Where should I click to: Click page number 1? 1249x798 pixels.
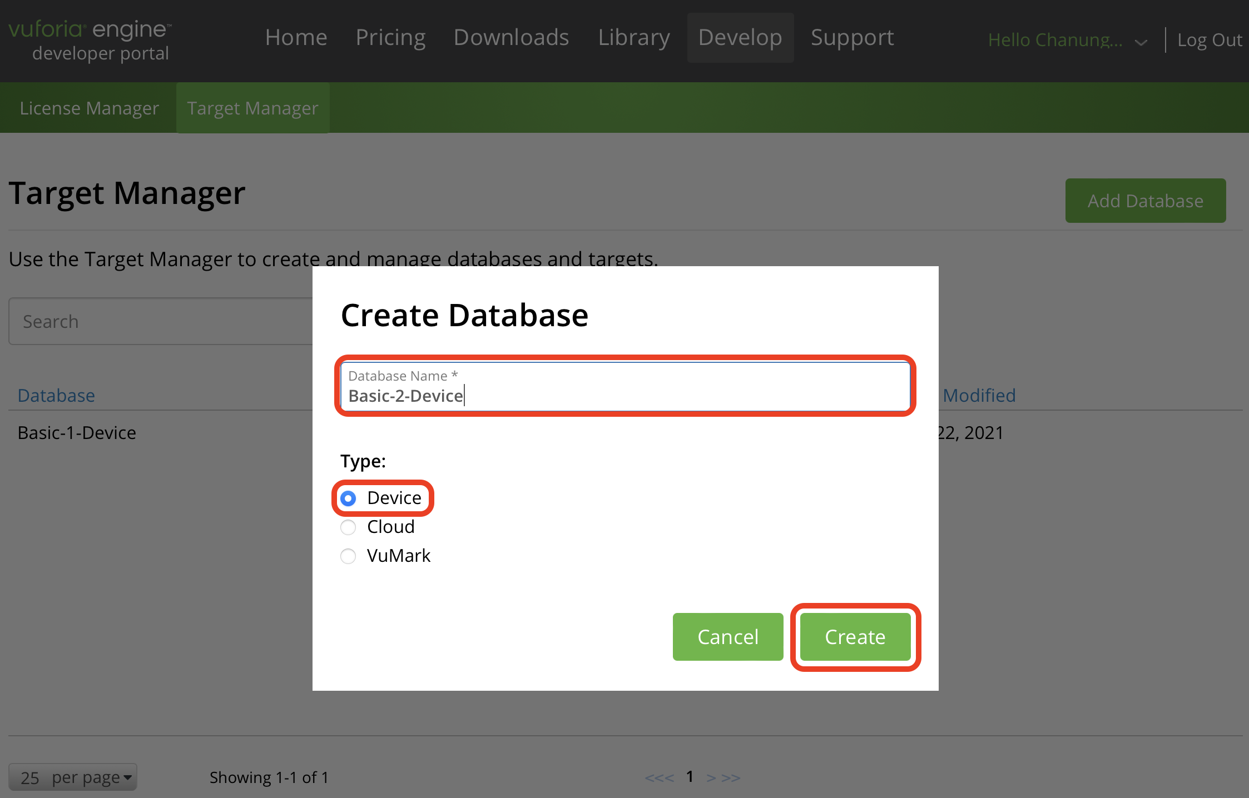point(690,776)
